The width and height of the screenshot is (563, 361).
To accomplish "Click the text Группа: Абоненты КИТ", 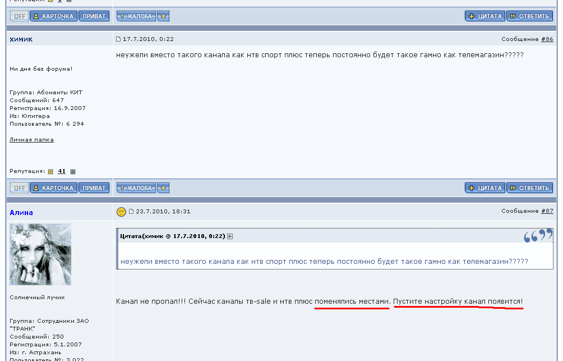I will pyautogui.click(x=46, y=93).
